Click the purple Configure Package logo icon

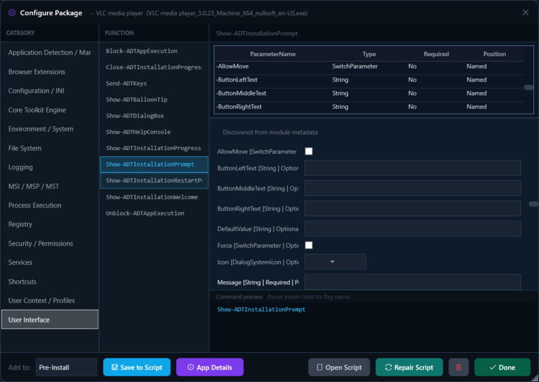tap(12, 12)
